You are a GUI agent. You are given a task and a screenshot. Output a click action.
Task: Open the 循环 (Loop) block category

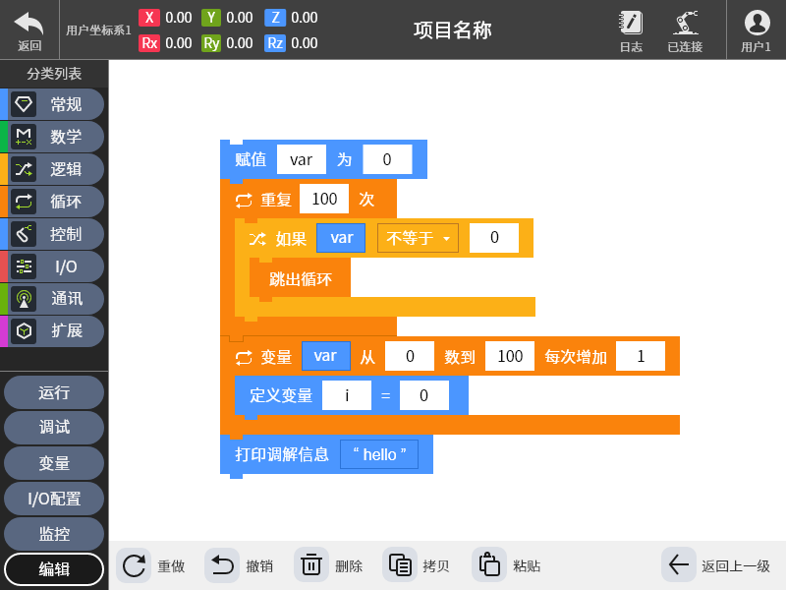pos(53,202)
